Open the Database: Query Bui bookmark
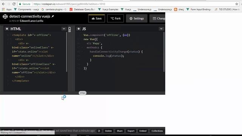 click(82, 9)
